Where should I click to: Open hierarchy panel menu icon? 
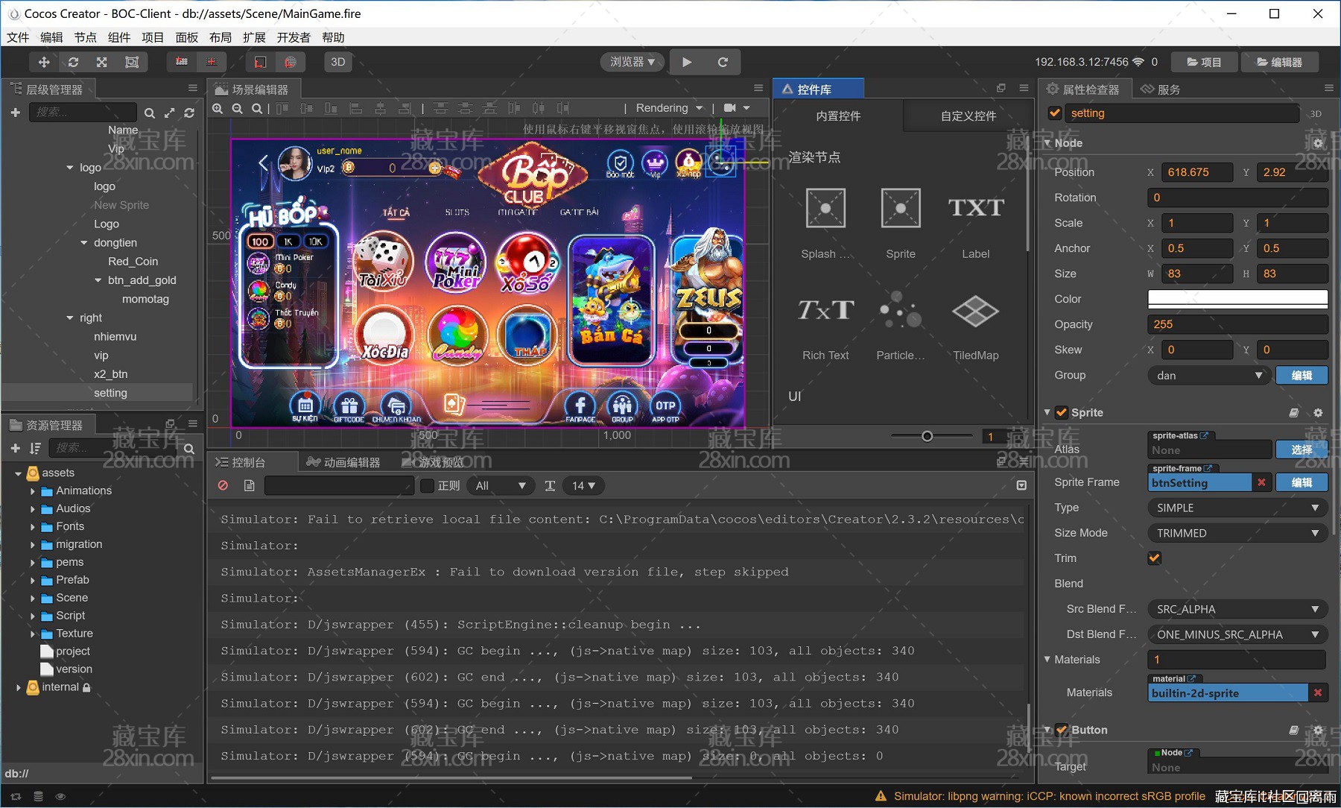tap(193, 88)
